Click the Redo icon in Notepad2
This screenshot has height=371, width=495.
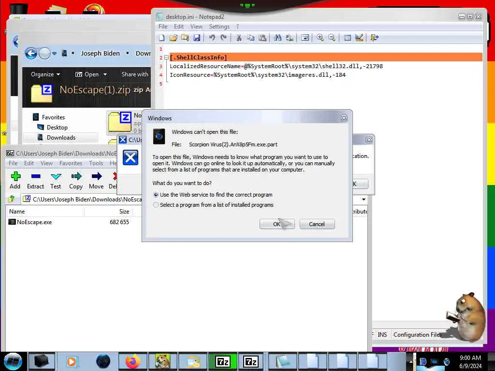tap(223, 38)
